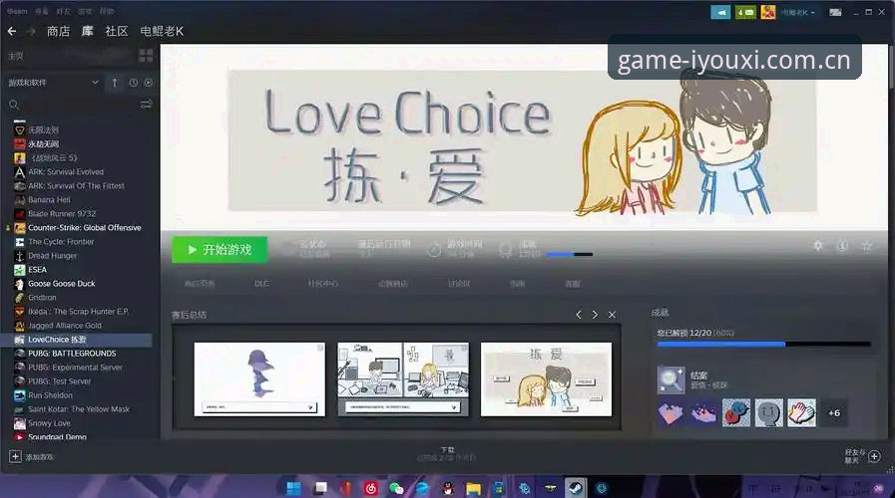Select Ikeda: The Scrap Hunter E.P.
Image resolution: width=895 pixels, height=498 pixels.
click(x=78, y=312)
